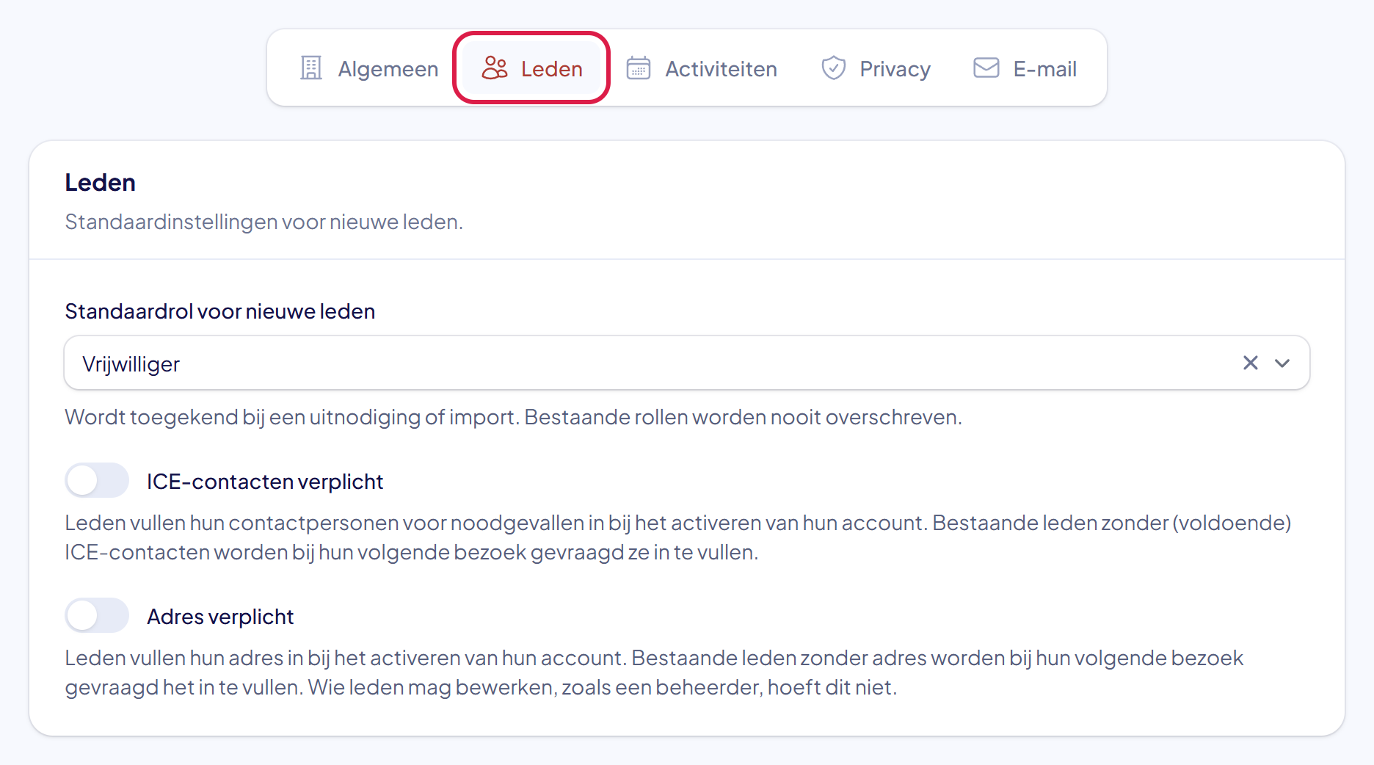
Task: Click the calendar icon beside Activiteiten
Action: coord(639,68)
